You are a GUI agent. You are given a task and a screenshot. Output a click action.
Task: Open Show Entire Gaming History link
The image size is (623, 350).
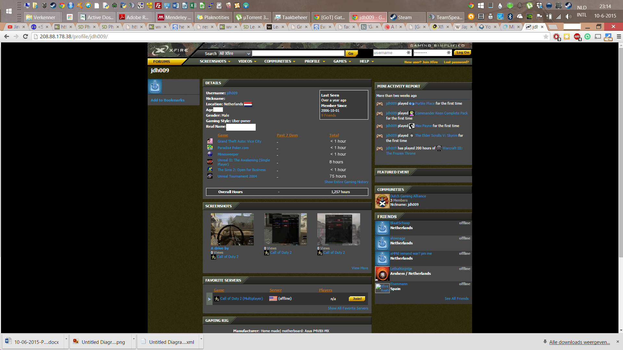coord(346,182)
